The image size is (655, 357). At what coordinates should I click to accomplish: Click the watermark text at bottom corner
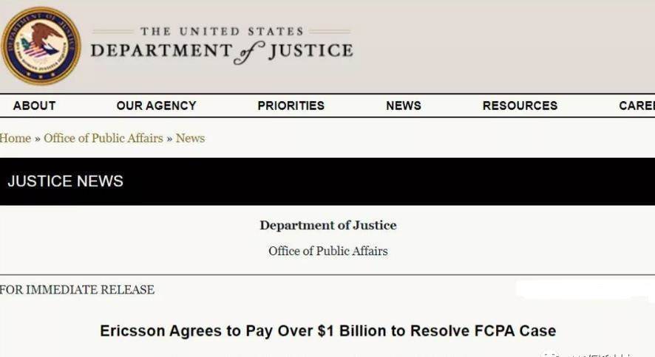(x=588, y=354)
